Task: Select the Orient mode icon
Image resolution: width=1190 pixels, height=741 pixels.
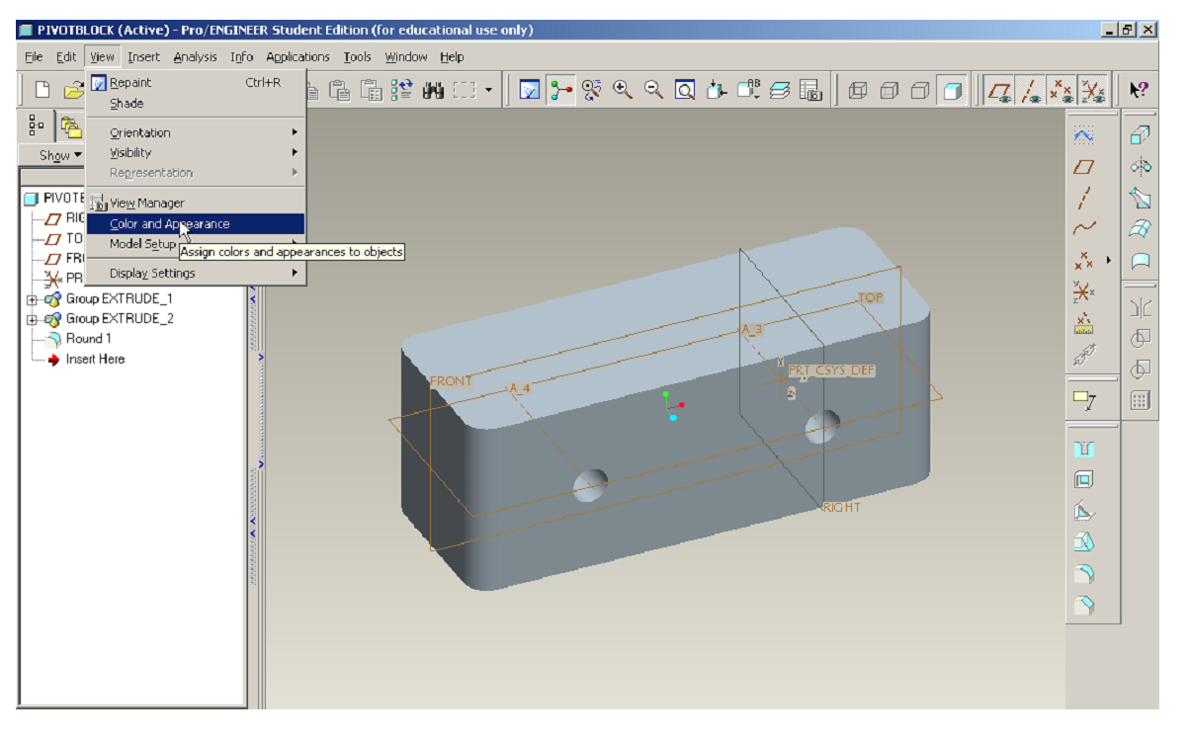Action: coord(592,91)
